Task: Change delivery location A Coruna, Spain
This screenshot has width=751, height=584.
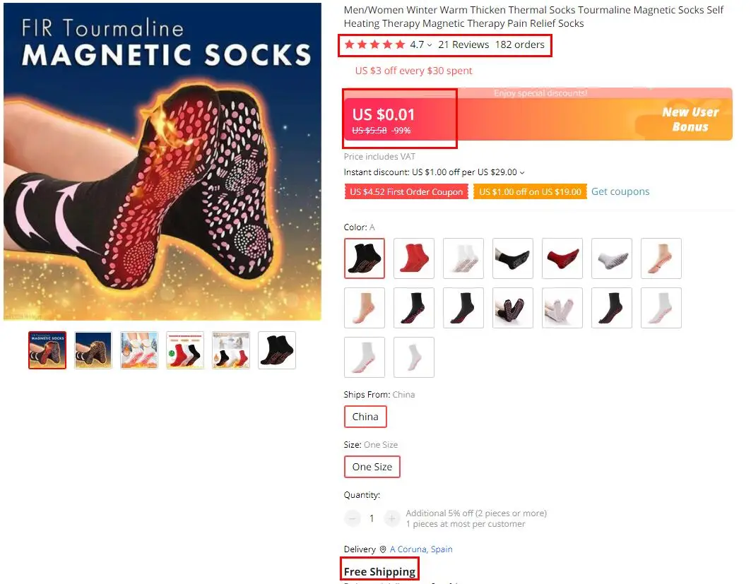Action: (x=421, y=549)
